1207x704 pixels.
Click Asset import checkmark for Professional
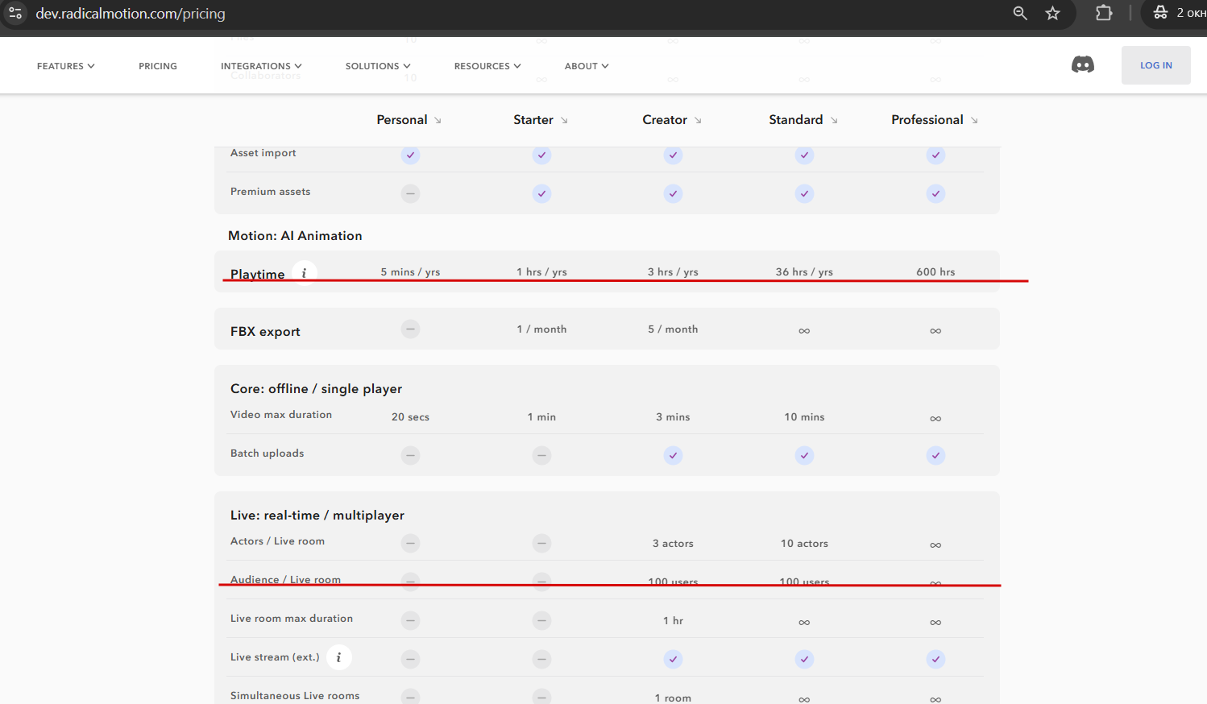[x=935, y=155]
